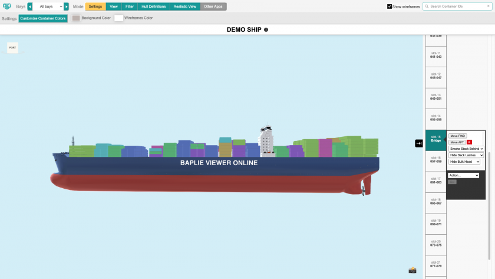Switch to Filter mode

[130, 6]
